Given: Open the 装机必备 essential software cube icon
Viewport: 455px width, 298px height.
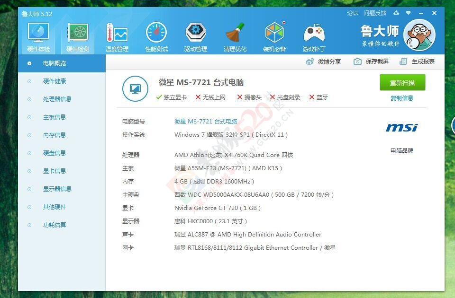Looking at the screenshot, I should (274, 37).
